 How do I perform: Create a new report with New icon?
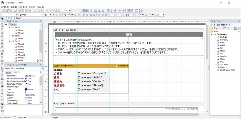[x=3, y=11]
